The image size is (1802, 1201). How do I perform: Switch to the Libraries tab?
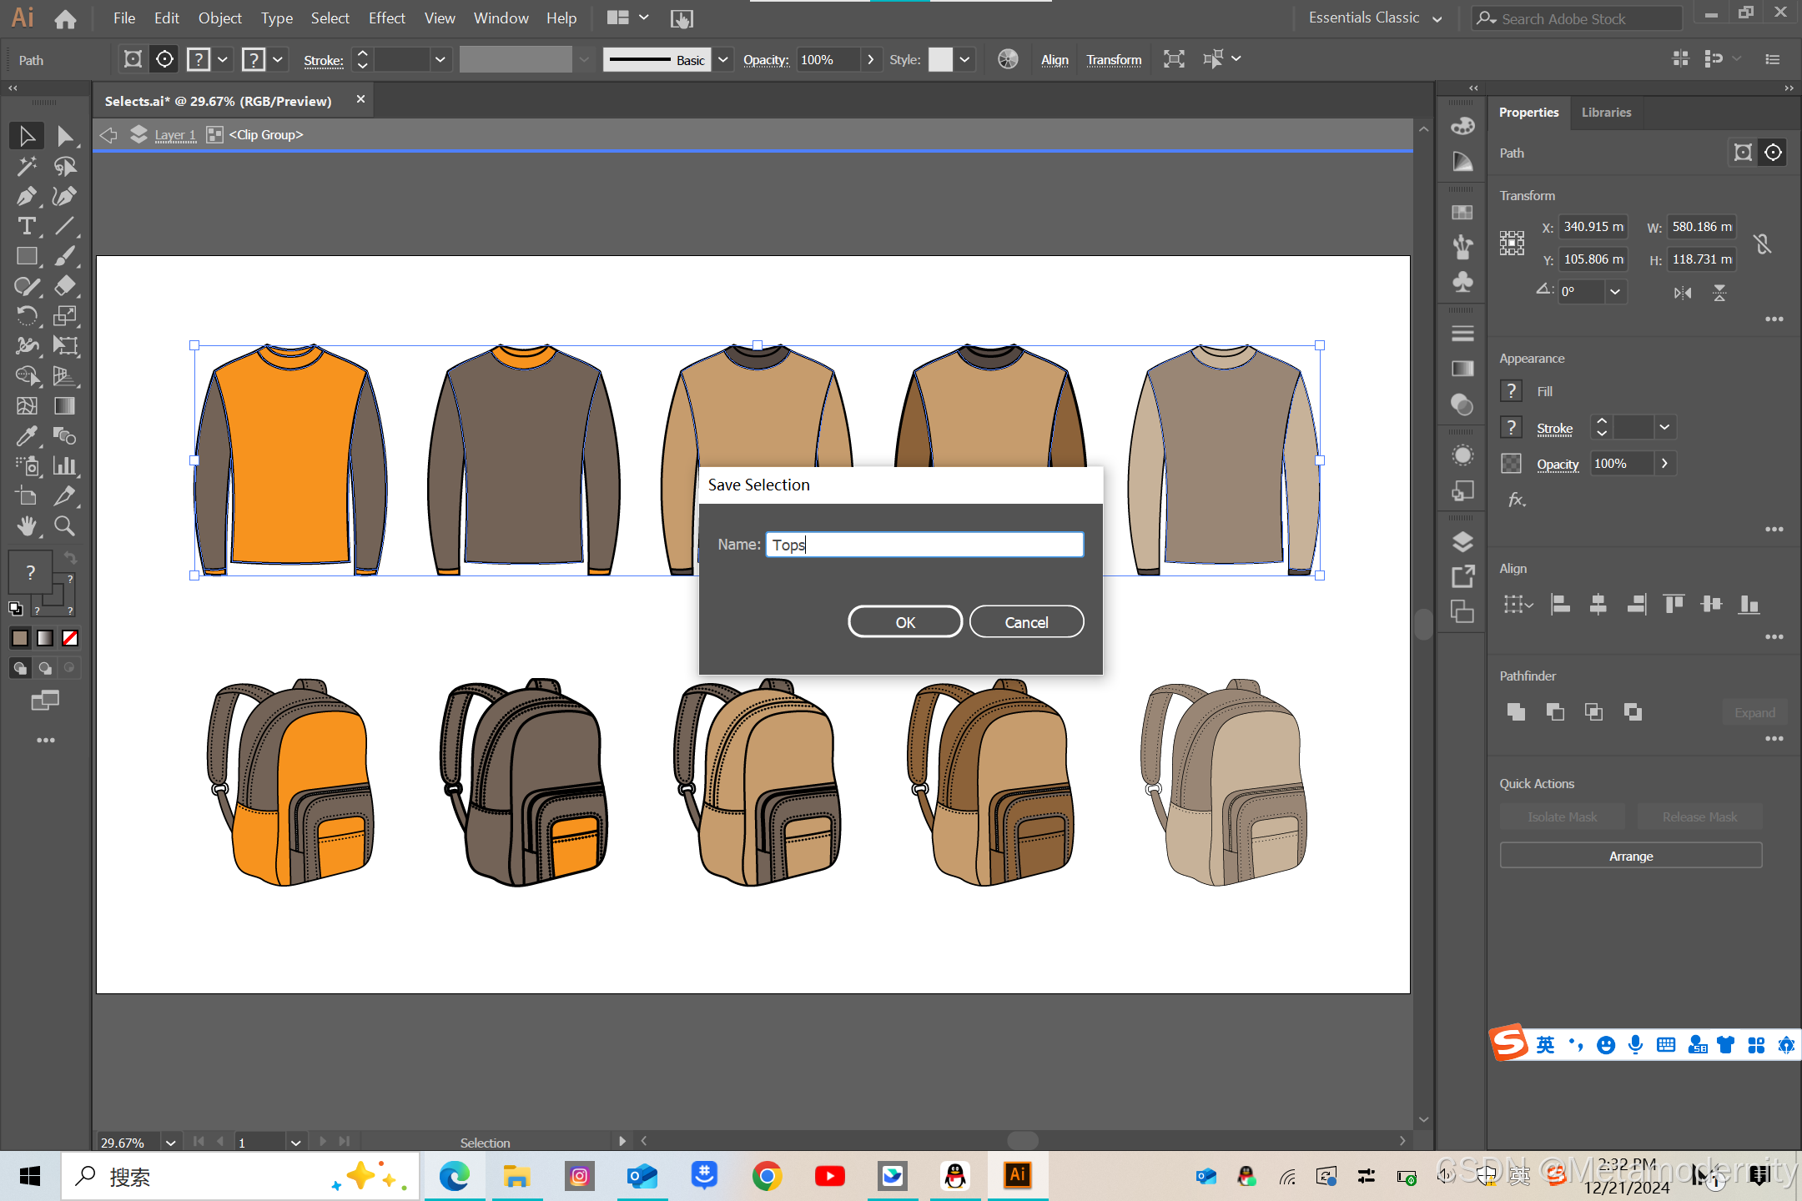click(1605, 113)
